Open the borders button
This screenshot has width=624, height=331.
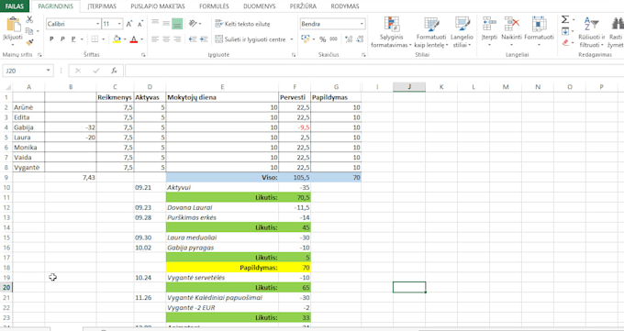(95, 39)
